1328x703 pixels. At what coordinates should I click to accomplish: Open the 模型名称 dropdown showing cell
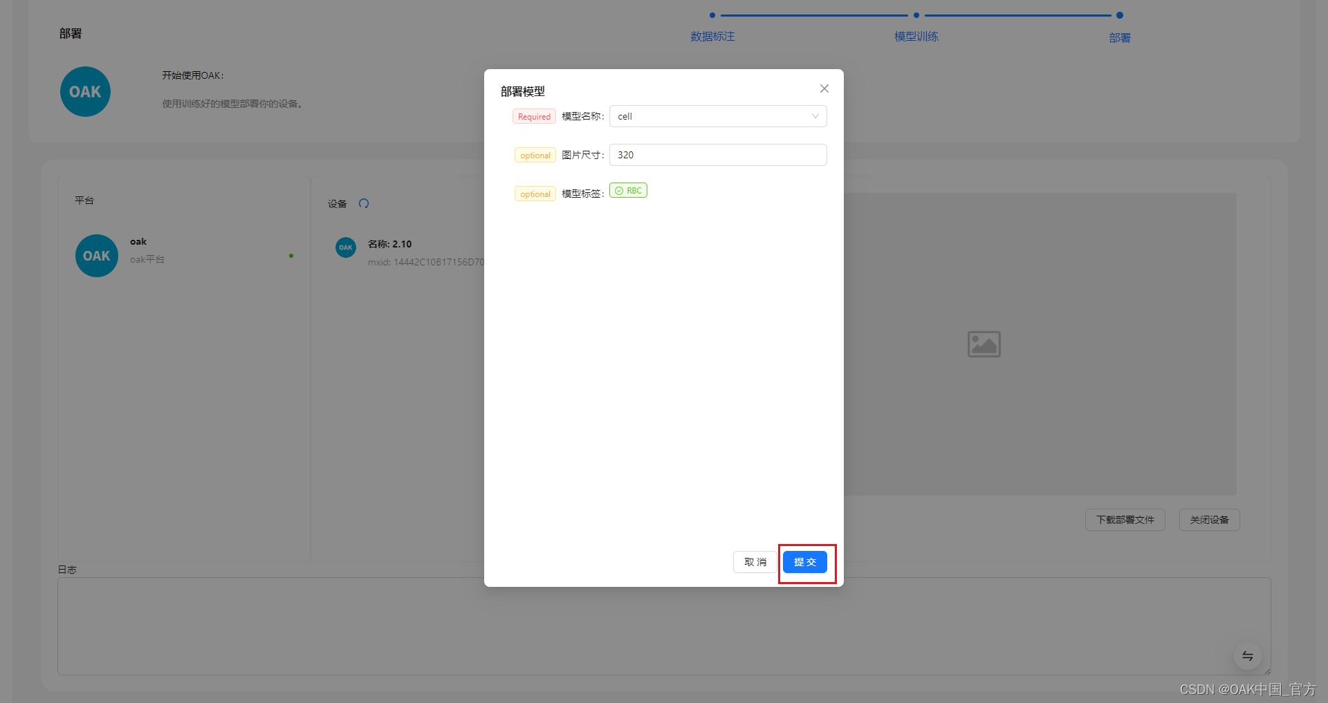click(x=718, y=116)
